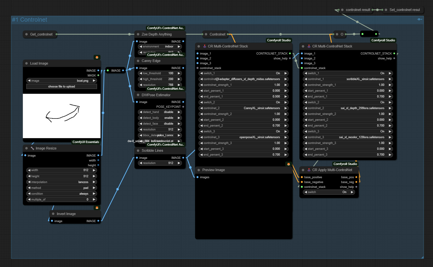Collapse the Zoe Depth Anything node via its title dot
This screenshot has width=433, height=267.
coord(138,34)
